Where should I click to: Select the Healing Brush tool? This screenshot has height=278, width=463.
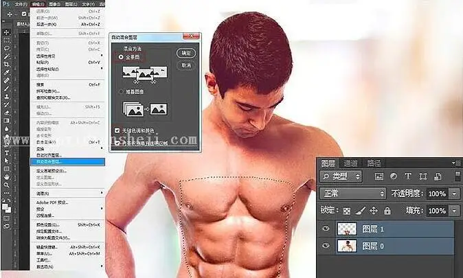tap(6, 80)
